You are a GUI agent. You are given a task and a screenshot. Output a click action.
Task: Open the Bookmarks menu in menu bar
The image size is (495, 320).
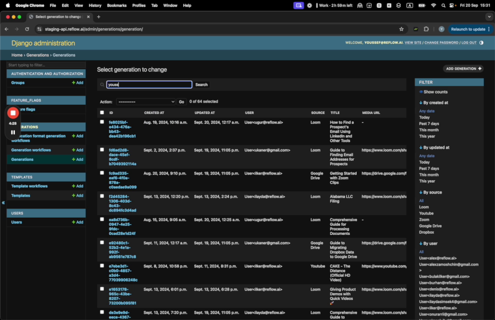click(116, 5)
